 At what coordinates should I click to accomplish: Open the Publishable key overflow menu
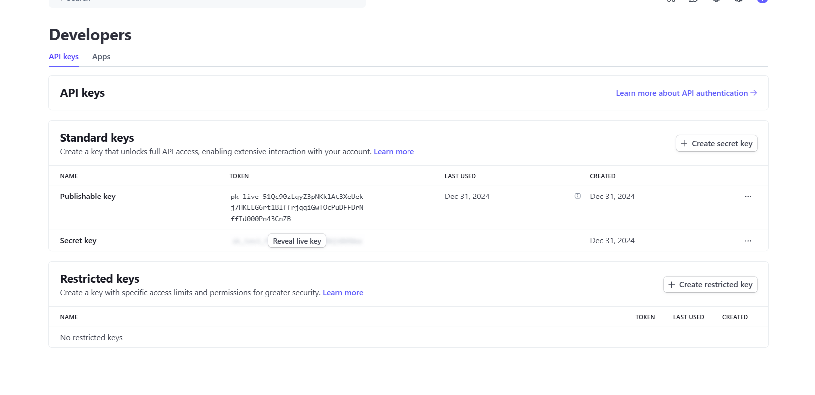pos(748,197)
